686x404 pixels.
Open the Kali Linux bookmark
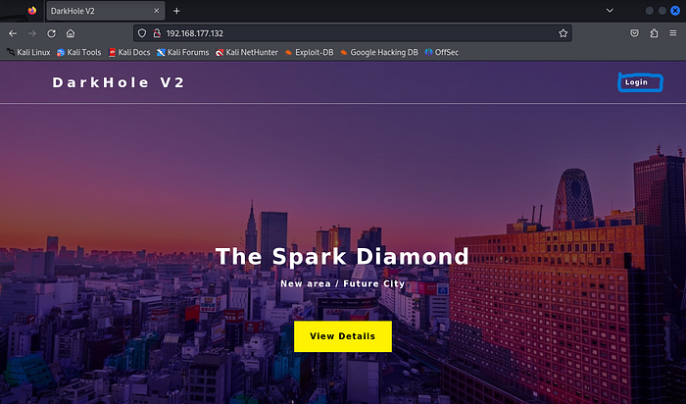click(27, 52)
